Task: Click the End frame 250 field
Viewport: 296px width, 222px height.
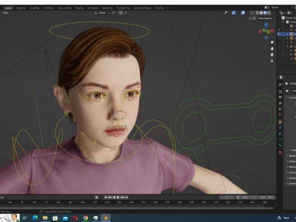Action: point(266,197)
